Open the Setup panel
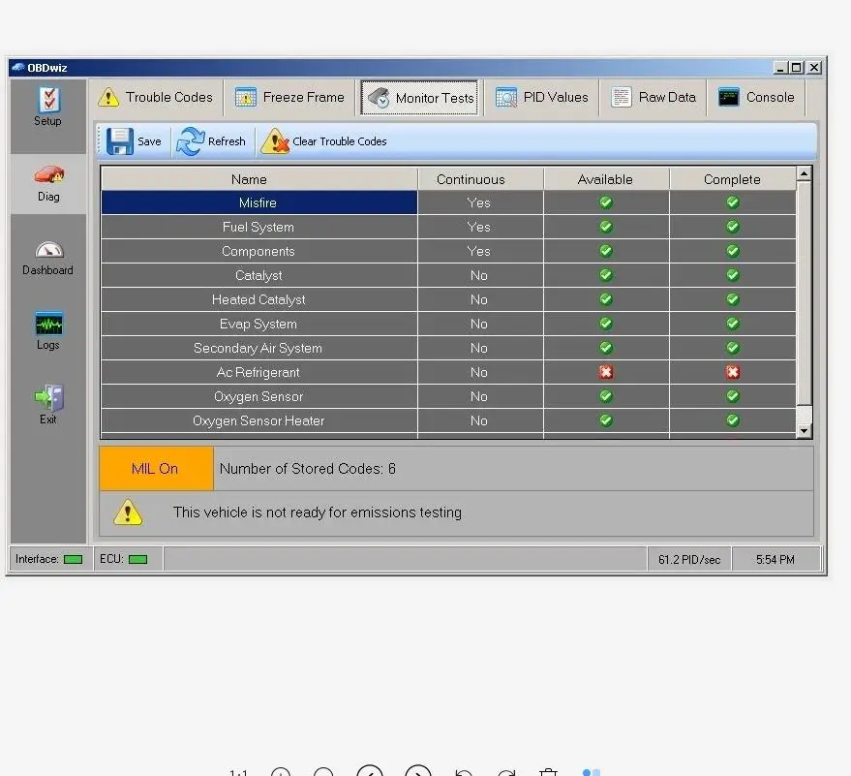Viewport: 851px width, 776px height. coord(46,105)
